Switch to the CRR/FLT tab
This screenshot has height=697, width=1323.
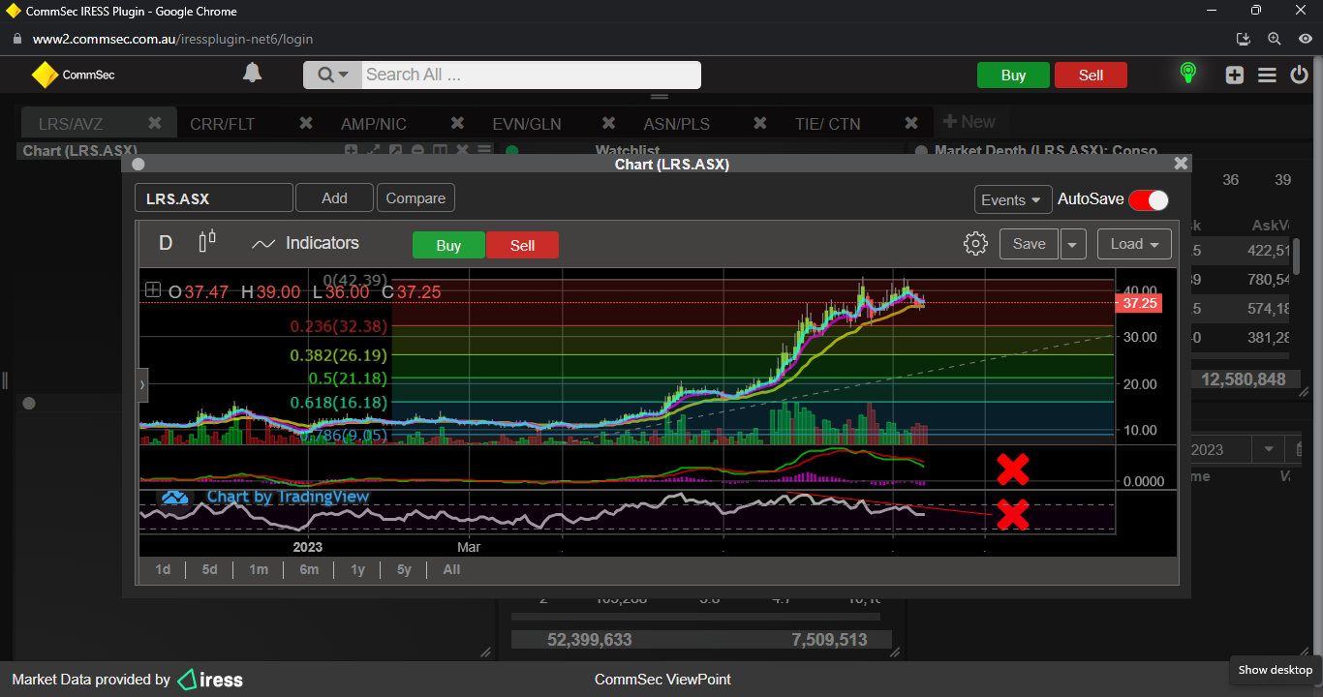pyautogui.click(x=223, y=124)
